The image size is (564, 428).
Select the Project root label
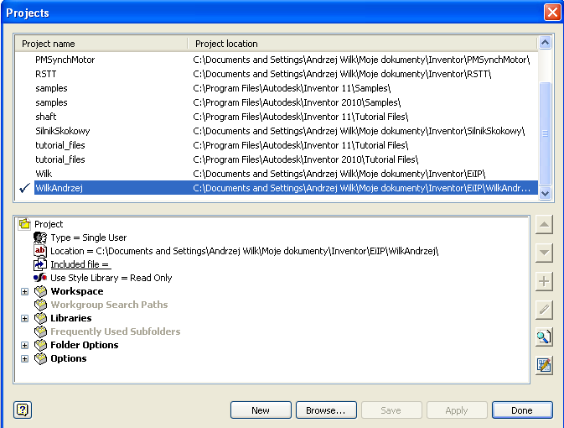pyautogui.click(x=49, y=224)
